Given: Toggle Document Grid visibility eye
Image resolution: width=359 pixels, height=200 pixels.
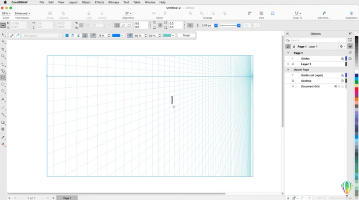Looking at the screenshot, I should pyautogui.click(x=335, y=86).
